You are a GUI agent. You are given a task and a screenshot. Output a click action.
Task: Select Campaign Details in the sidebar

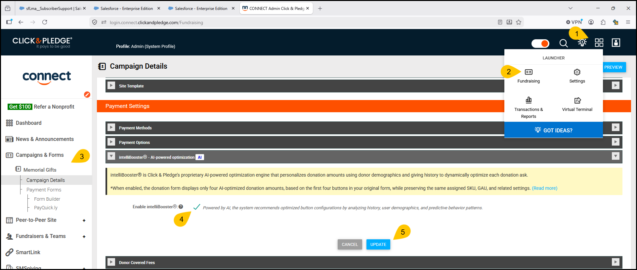click(46, 180)
